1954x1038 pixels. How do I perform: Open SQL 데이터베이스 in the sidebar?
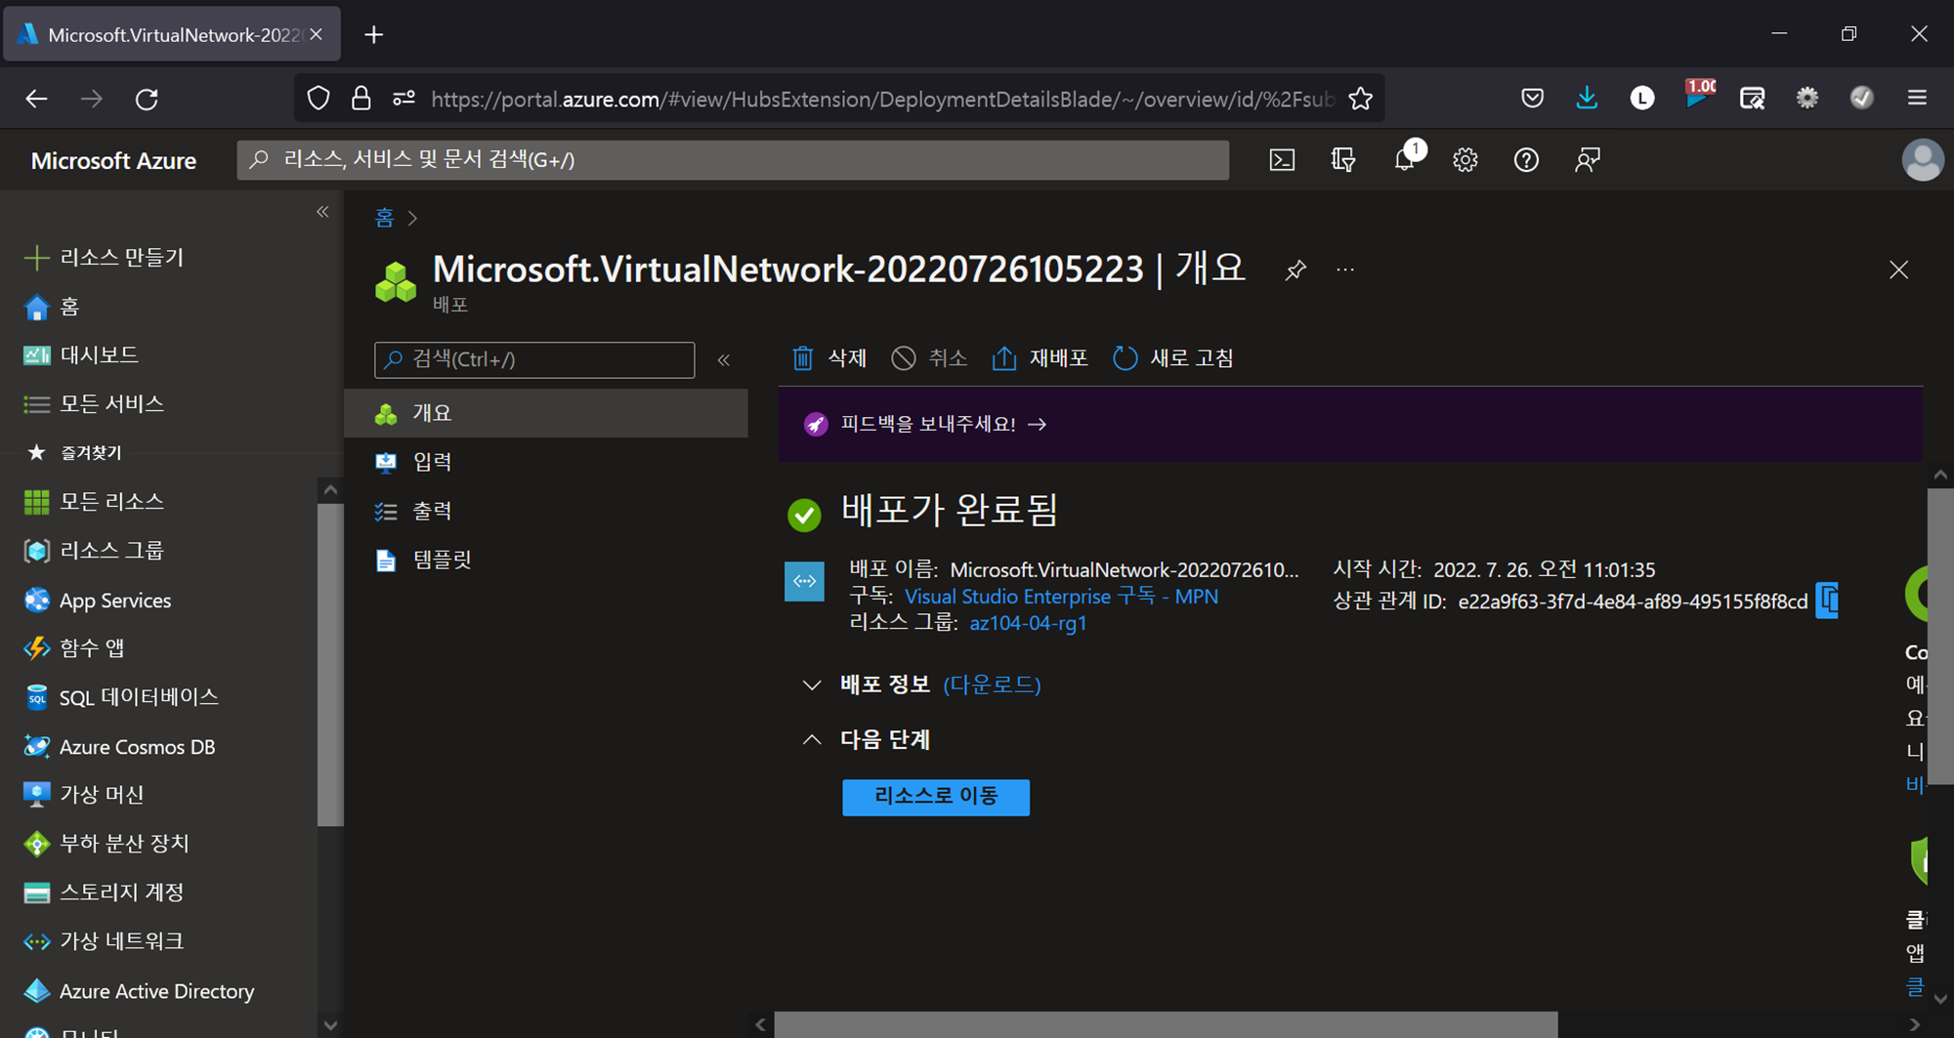[x=120, y=697]
